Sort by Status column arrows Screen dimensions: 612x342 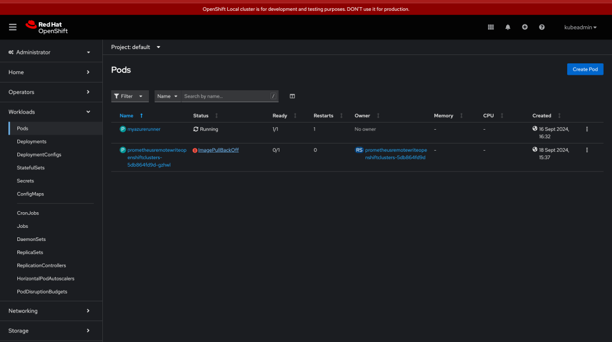(x=217, y=116)
